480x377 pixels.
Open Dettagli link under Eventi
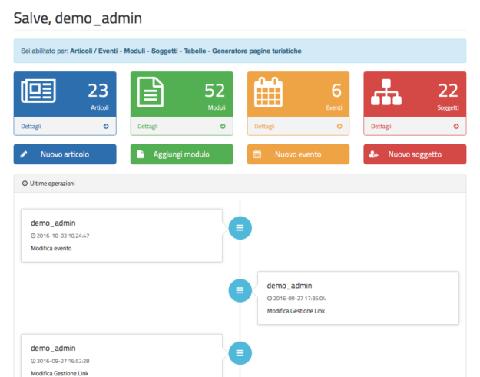265,126
